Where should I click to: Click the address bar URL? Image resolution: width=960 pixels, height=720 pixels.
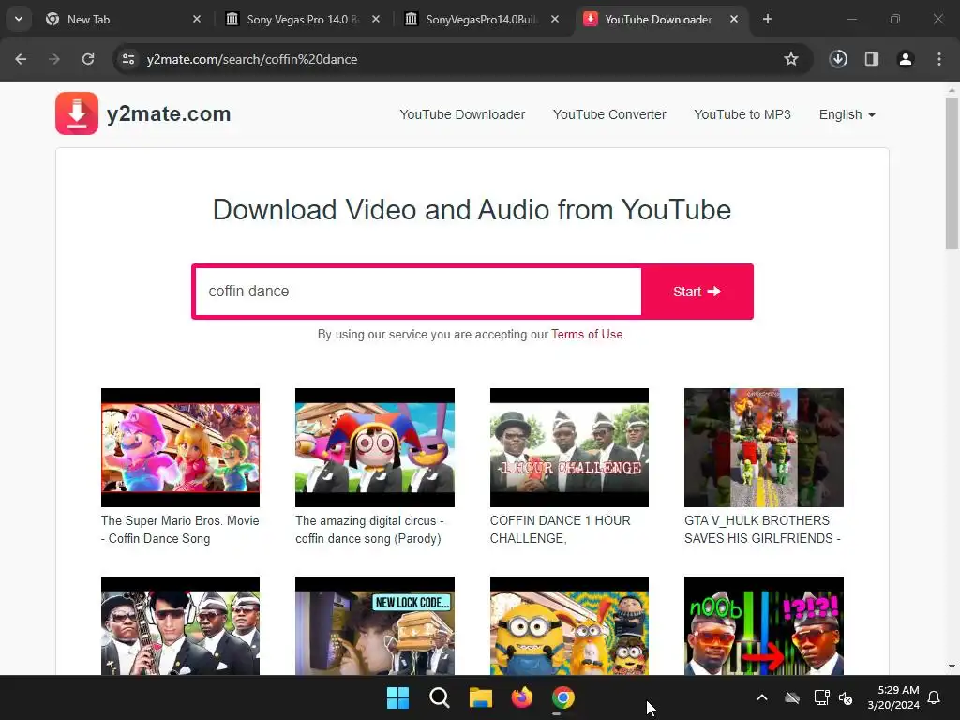tap(251, 59)
